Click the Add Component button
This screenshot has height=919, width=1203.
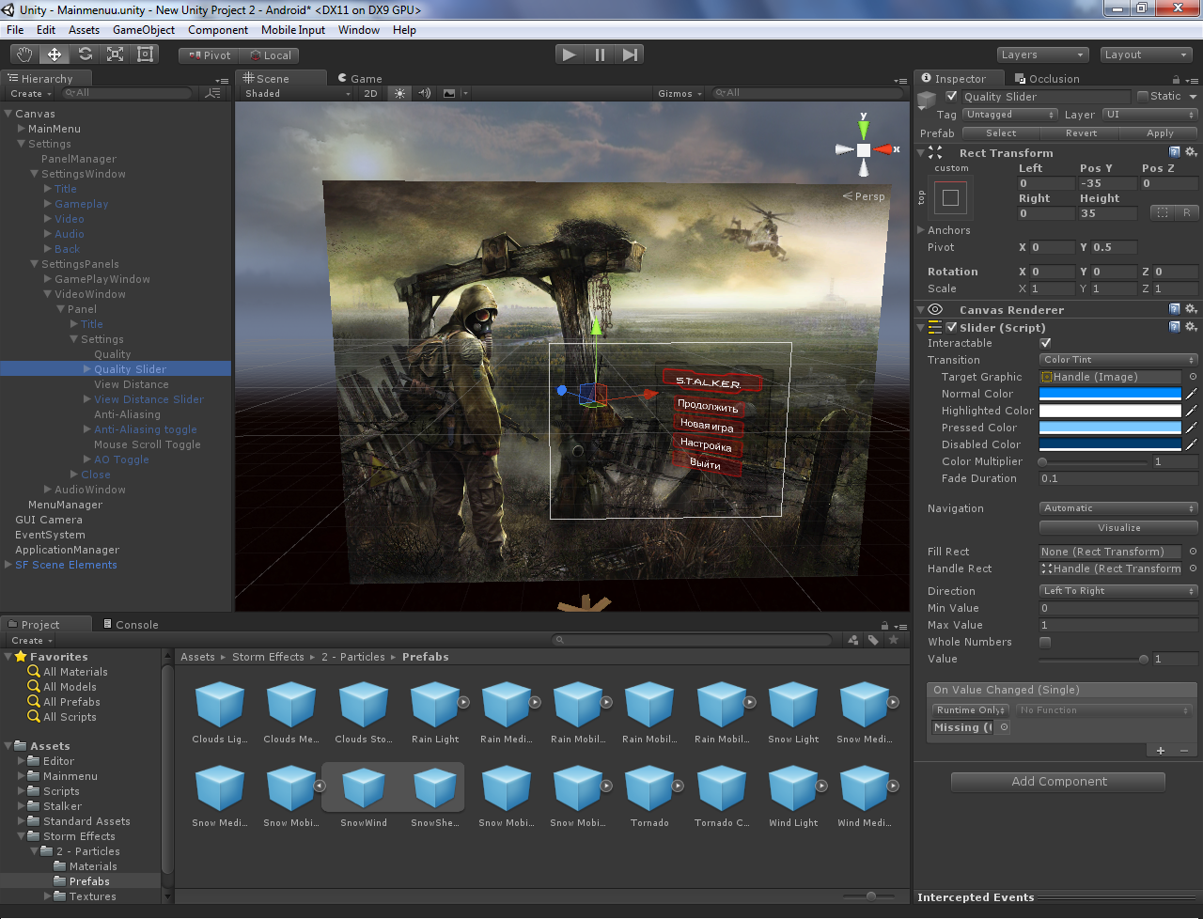(1058, 781)
